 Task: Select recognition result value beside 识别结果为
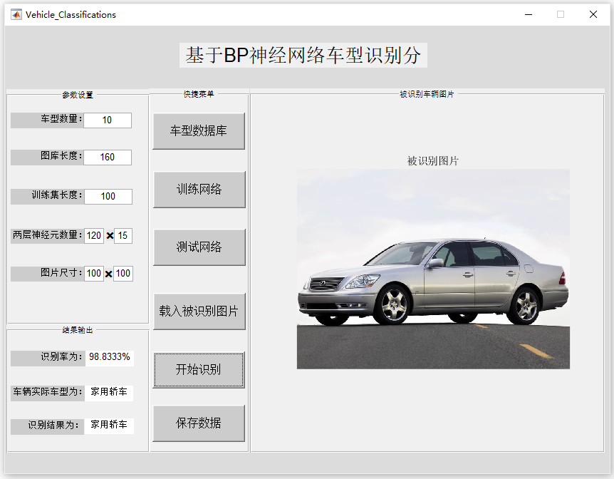109,425
